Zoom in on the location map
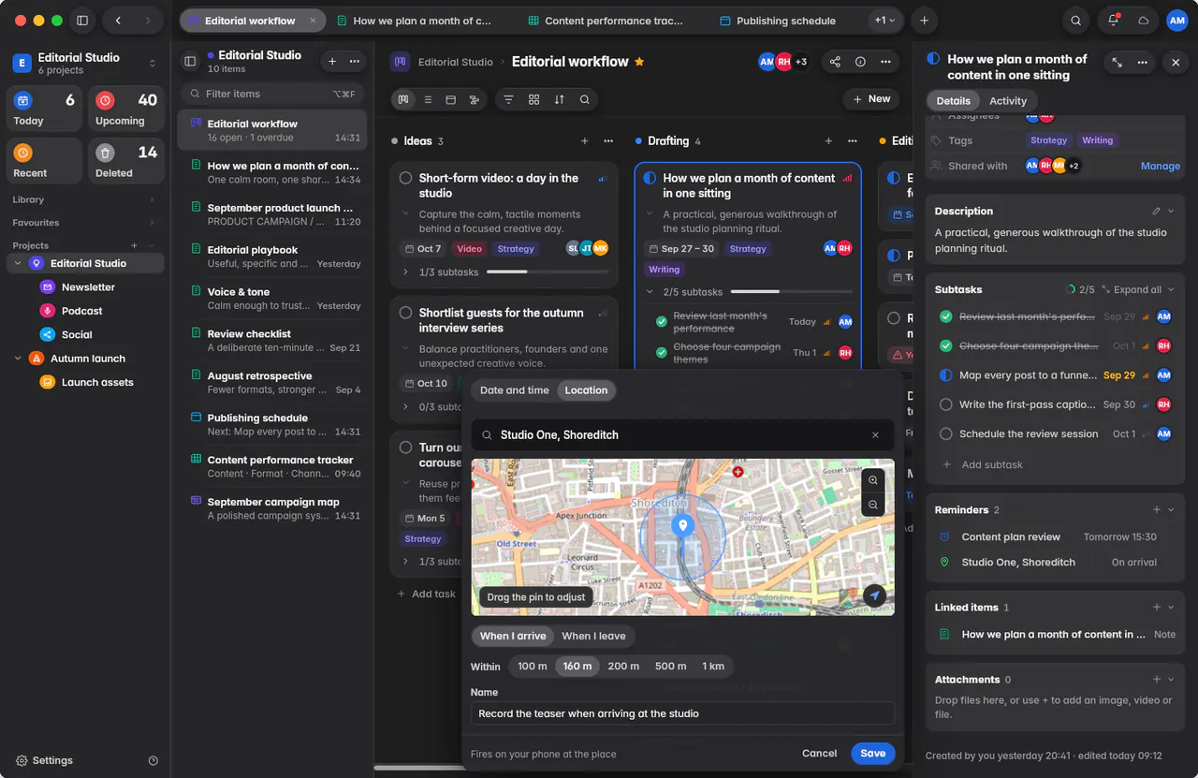1198x778 pixels. 873,480
